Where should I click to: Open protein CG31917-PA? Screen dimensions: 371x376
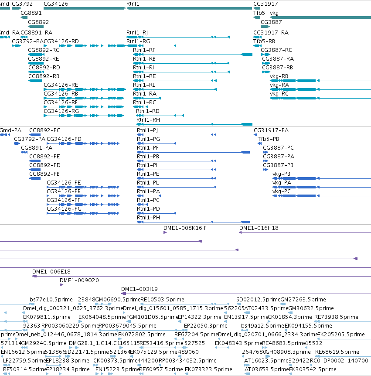[271, 130]
